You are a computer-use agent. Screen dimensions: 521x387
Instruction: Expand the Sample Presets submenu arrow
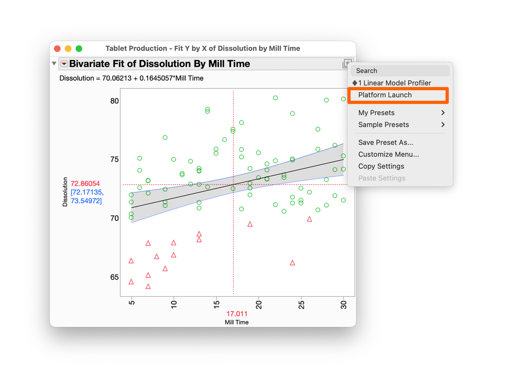click(x=443, y=125)
